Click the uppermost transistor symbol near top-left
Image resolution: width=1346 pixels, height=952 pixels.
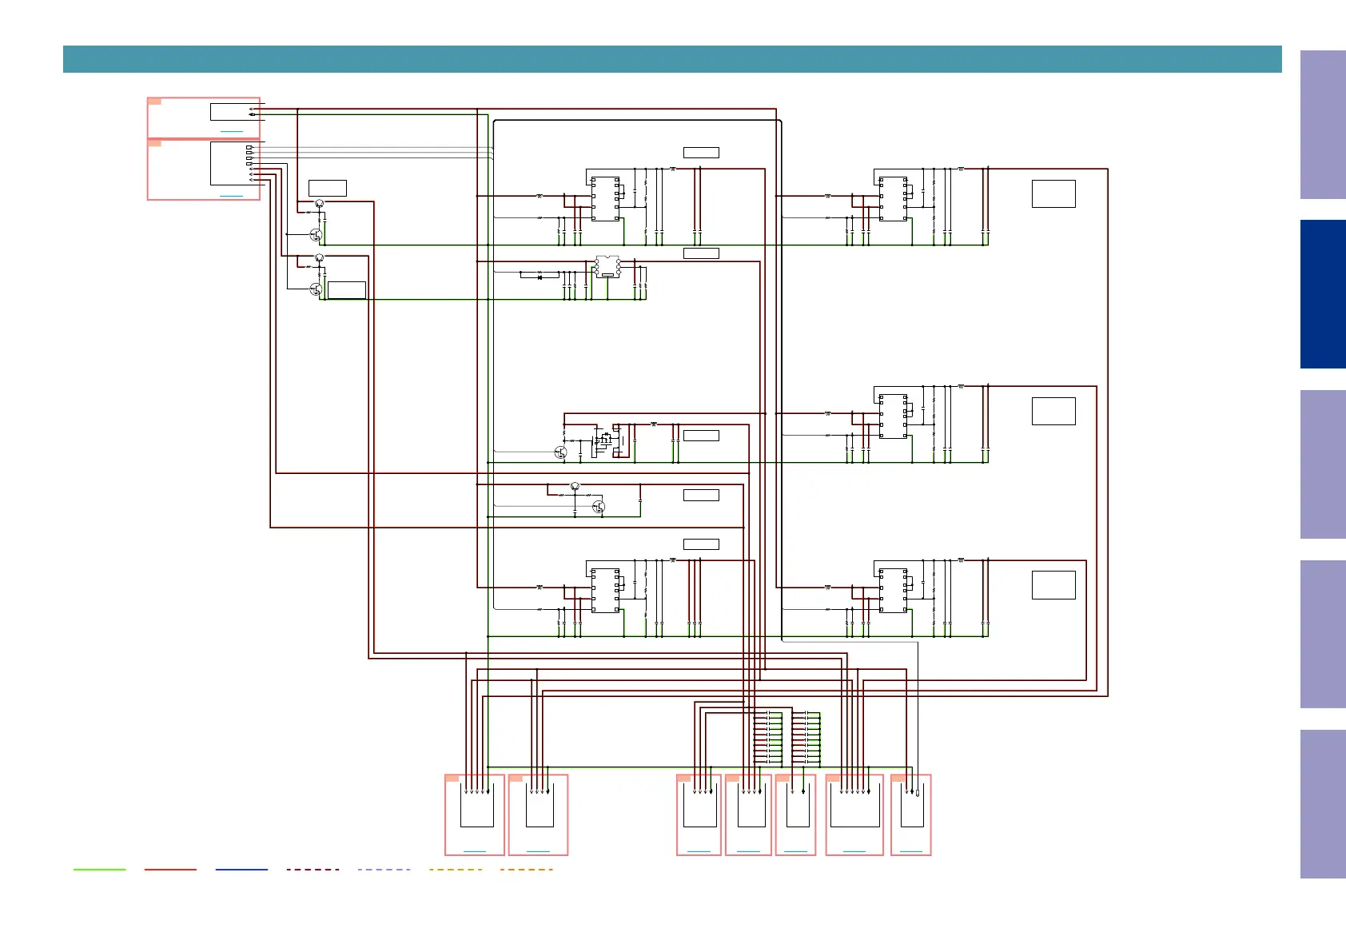[x=319, y=204]
